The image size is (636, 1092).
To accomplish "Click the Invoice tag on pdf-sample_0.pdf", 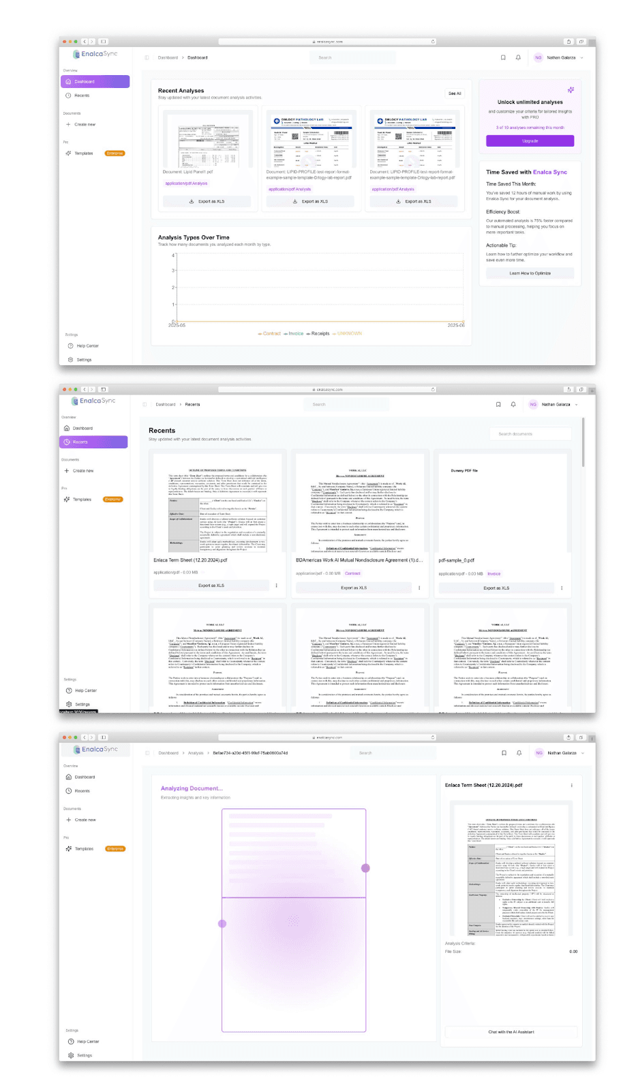I will [x=494, y=574].
